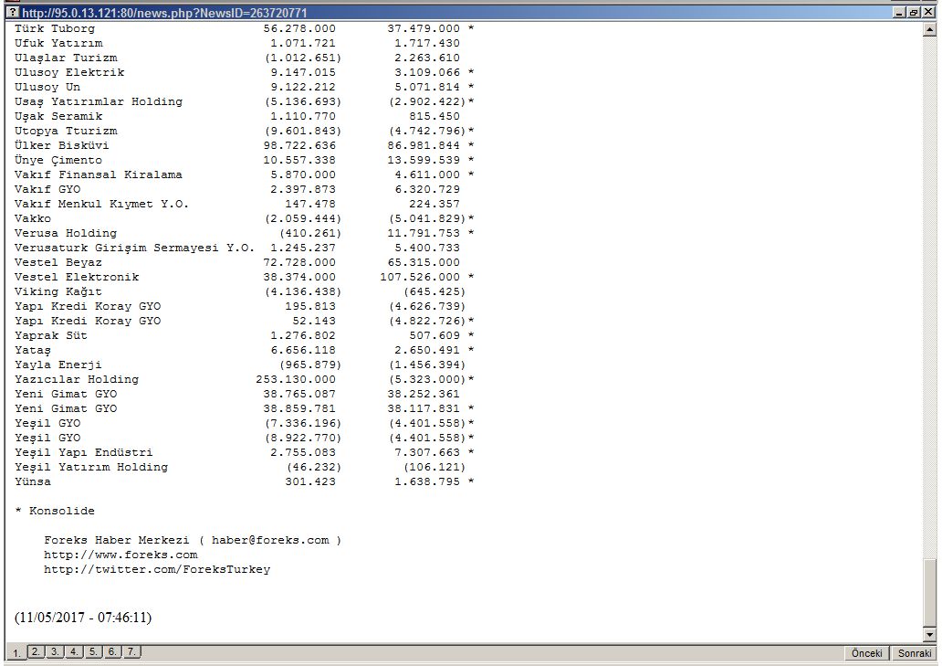
Task: Click the timestamp (11/05/2017 - 07:46:11)
Action: [x=83, y=618]
